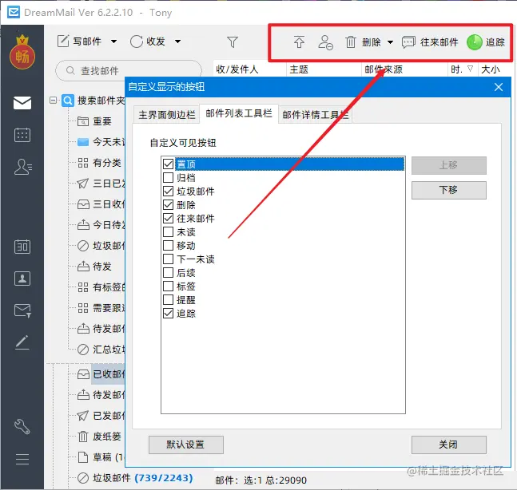Screen dimensions: 517x490
Task: Check the 下一未读 checkbox
Action: tap(168, 259)
